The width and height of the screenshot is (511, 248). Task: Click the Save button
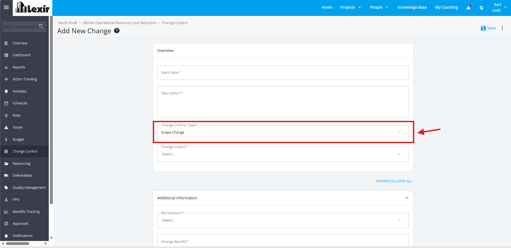[488, 28]
